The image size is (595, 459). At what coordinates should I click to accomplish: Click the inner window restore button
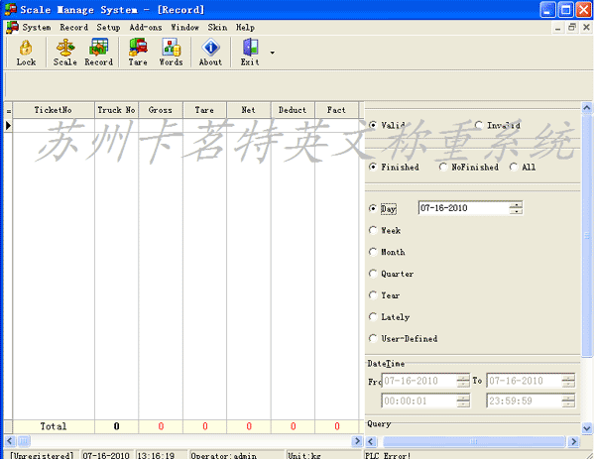(572, 28)
